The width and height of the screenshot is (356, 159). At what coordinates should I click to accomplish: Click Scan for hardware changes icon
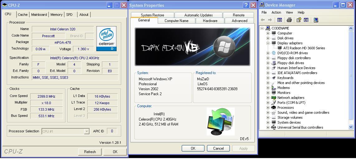coord(316,20)
